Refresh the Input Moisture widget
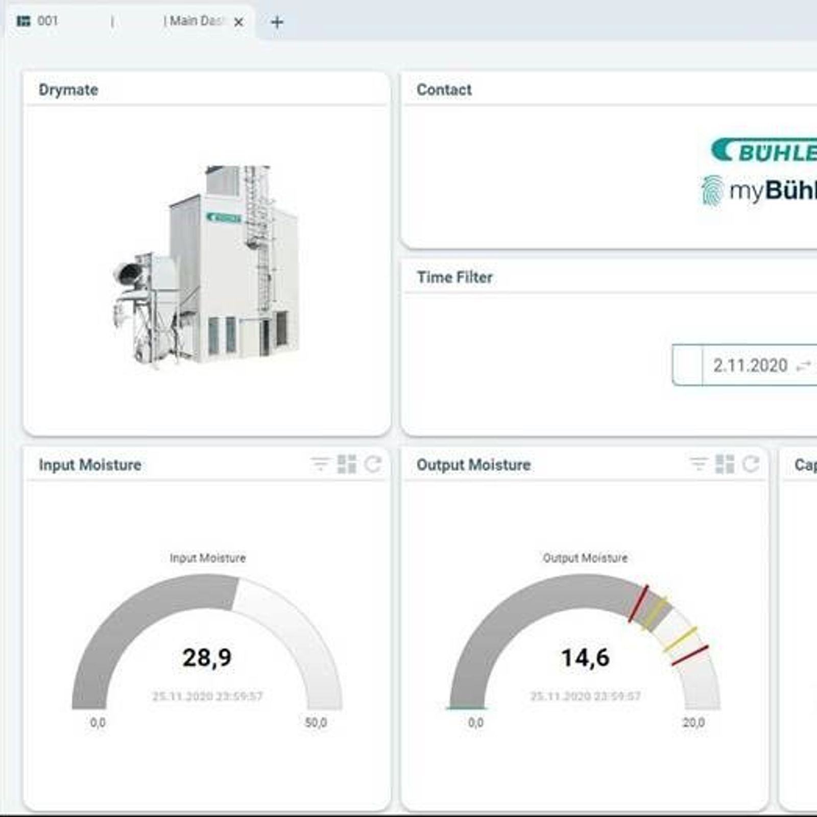Screen dimensions: 817x817 (373, 464)
